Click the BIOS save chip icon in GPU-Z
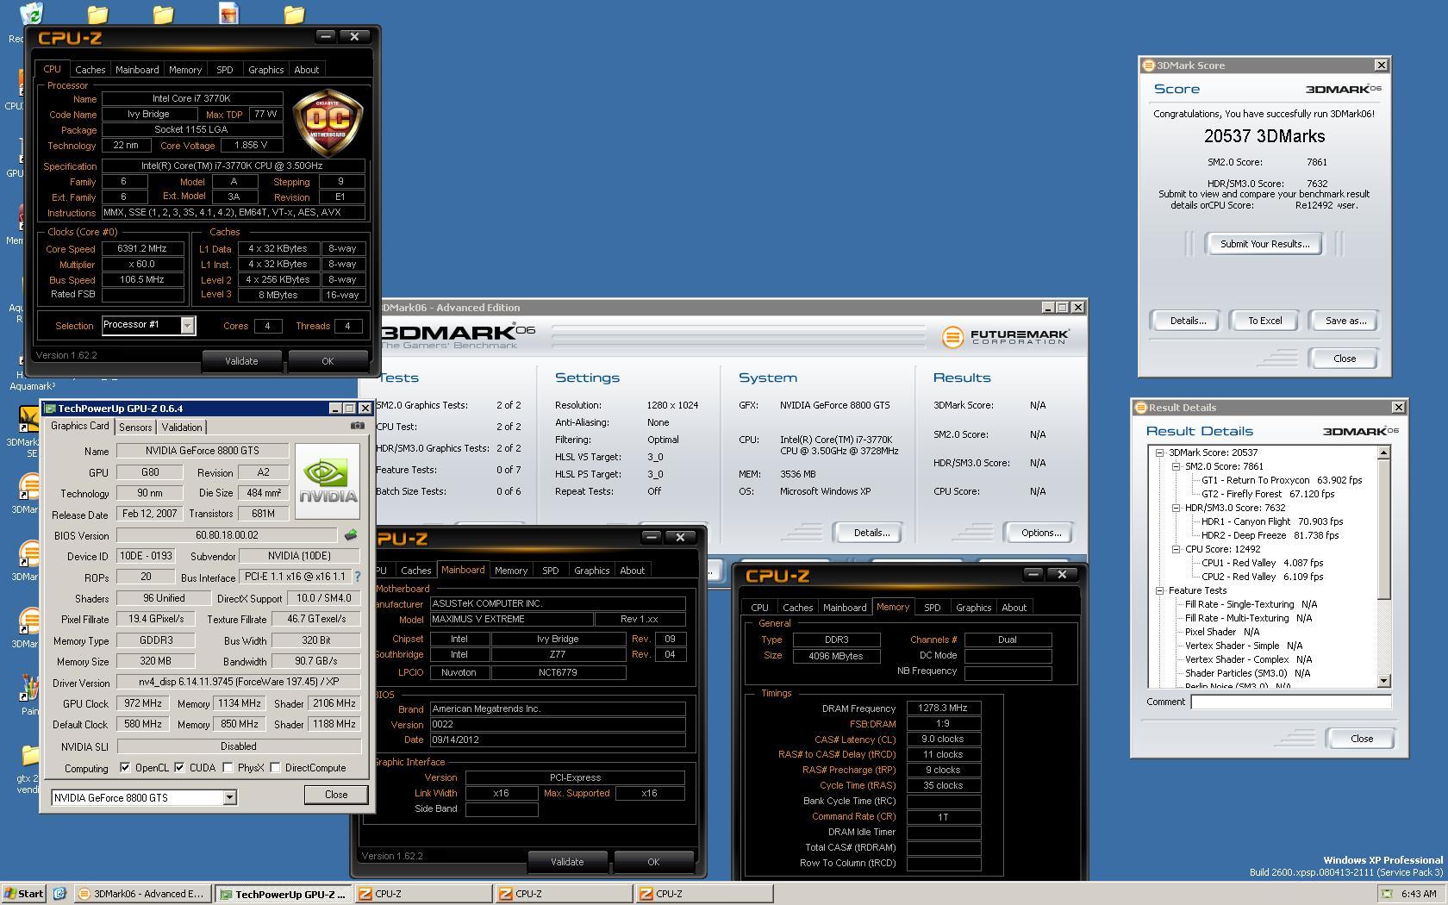 [x=351, y=535]
